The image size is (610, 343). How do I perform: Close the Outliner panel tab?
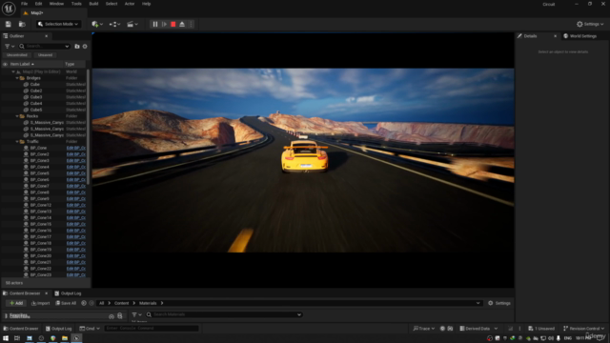coord(47,36)
